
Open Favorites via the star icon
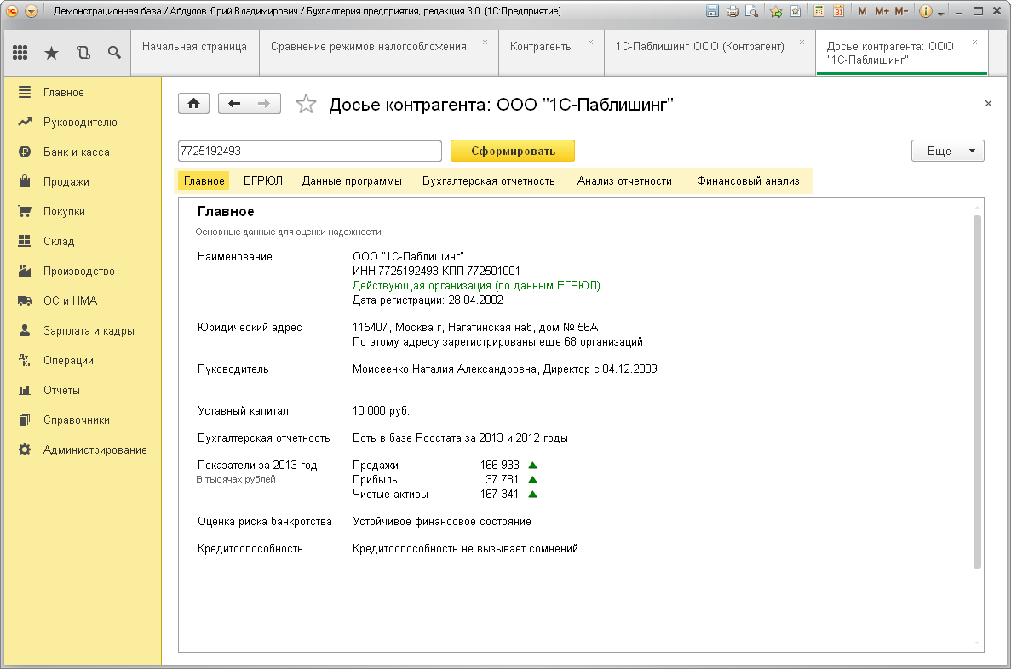(51, 53)
